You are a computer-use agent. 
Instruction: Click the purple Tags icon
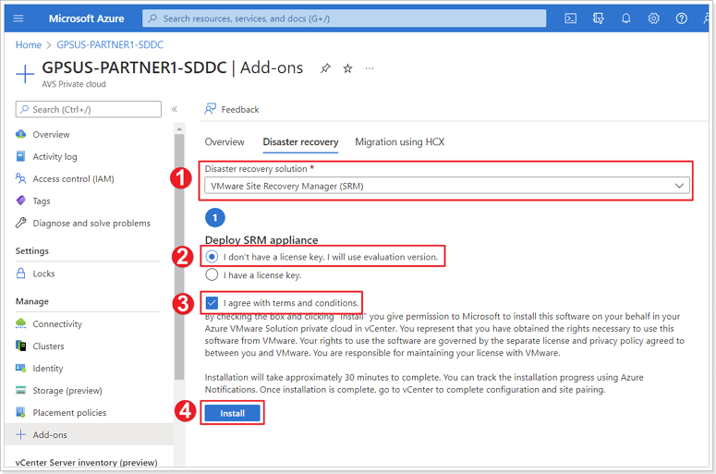20,201
